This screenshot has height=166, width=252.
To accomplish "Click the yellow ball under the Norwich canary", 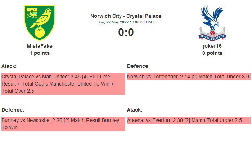I will pos(39,33).
